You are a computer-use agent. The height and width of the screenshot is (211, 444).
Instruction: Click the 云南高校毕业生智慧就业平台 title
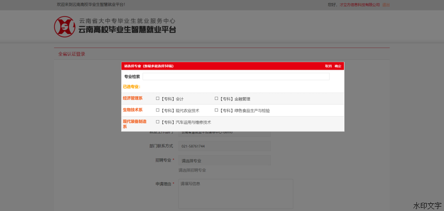point(127,30)
